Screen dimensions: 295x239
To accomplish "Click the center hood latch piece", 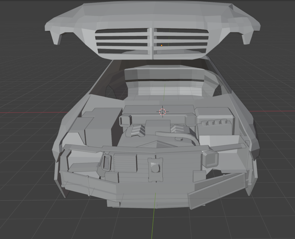I will [x=155, y=168].
